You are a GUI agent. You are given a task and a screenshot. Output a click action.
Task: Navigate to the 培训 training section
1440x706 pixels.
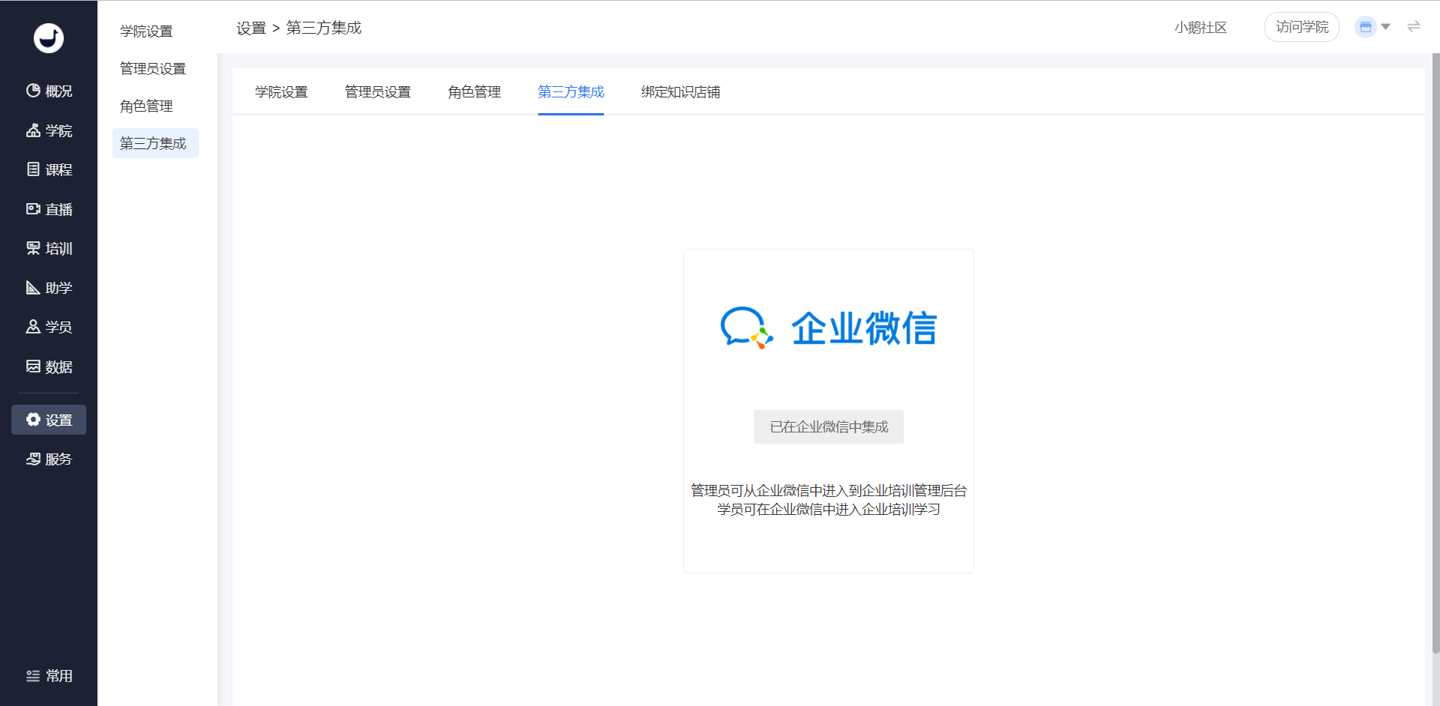[49, 248]
